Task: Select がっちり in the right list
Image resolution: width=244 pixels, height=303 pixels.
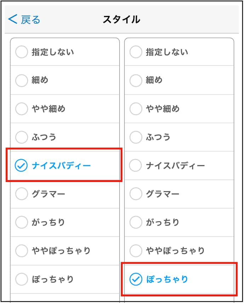Action: (x=136, y=222)
